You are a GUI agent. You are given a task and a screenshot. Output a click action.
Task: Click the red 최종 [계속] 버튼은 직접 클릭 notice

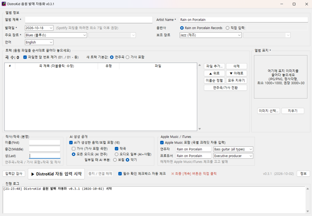(194, 174)
